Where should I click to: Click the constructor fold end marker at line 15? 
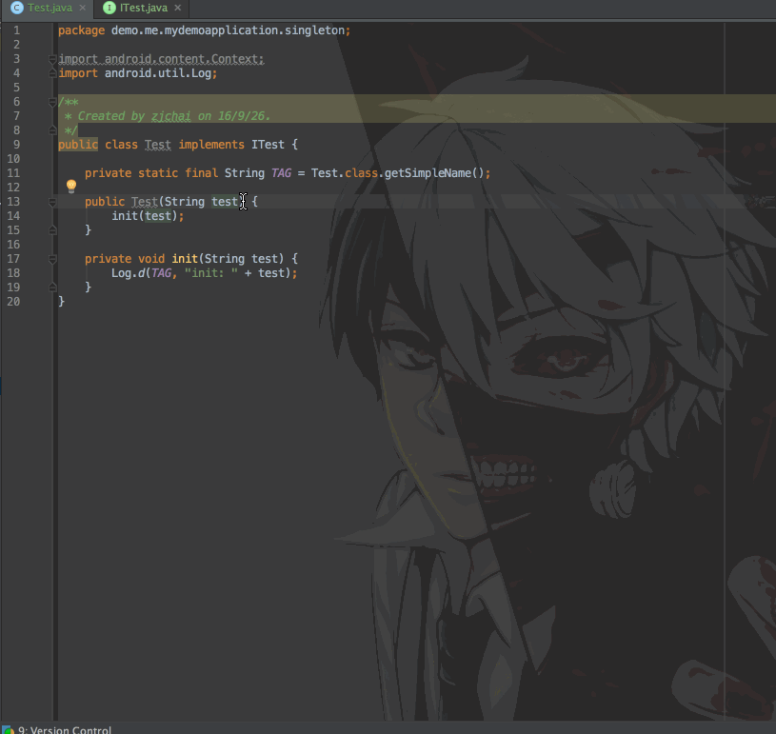[52, 230]
